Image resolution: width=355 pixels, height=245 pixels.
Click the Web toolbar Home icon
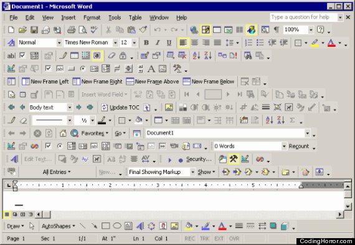point(63,133)
